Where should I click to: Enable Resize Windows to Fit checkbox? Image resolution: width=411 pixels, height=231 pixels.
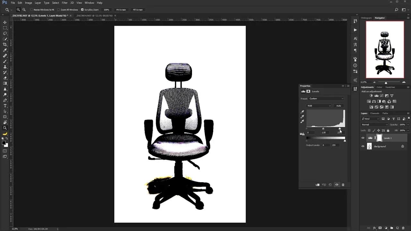pyautogui.click(x=31, y=10)
